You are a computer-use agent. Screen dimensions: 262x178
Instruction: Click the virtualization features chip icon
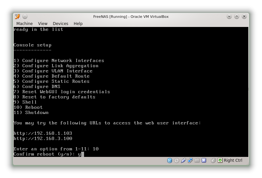[204, 160]
